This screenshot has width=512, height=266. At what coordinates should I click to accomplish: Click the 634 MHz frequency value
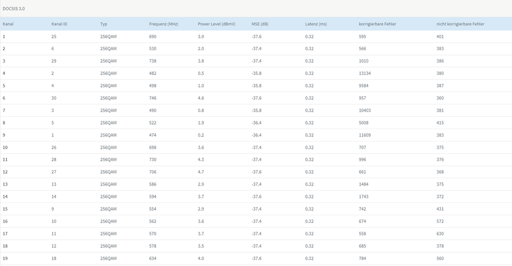(x=152, y=258)
